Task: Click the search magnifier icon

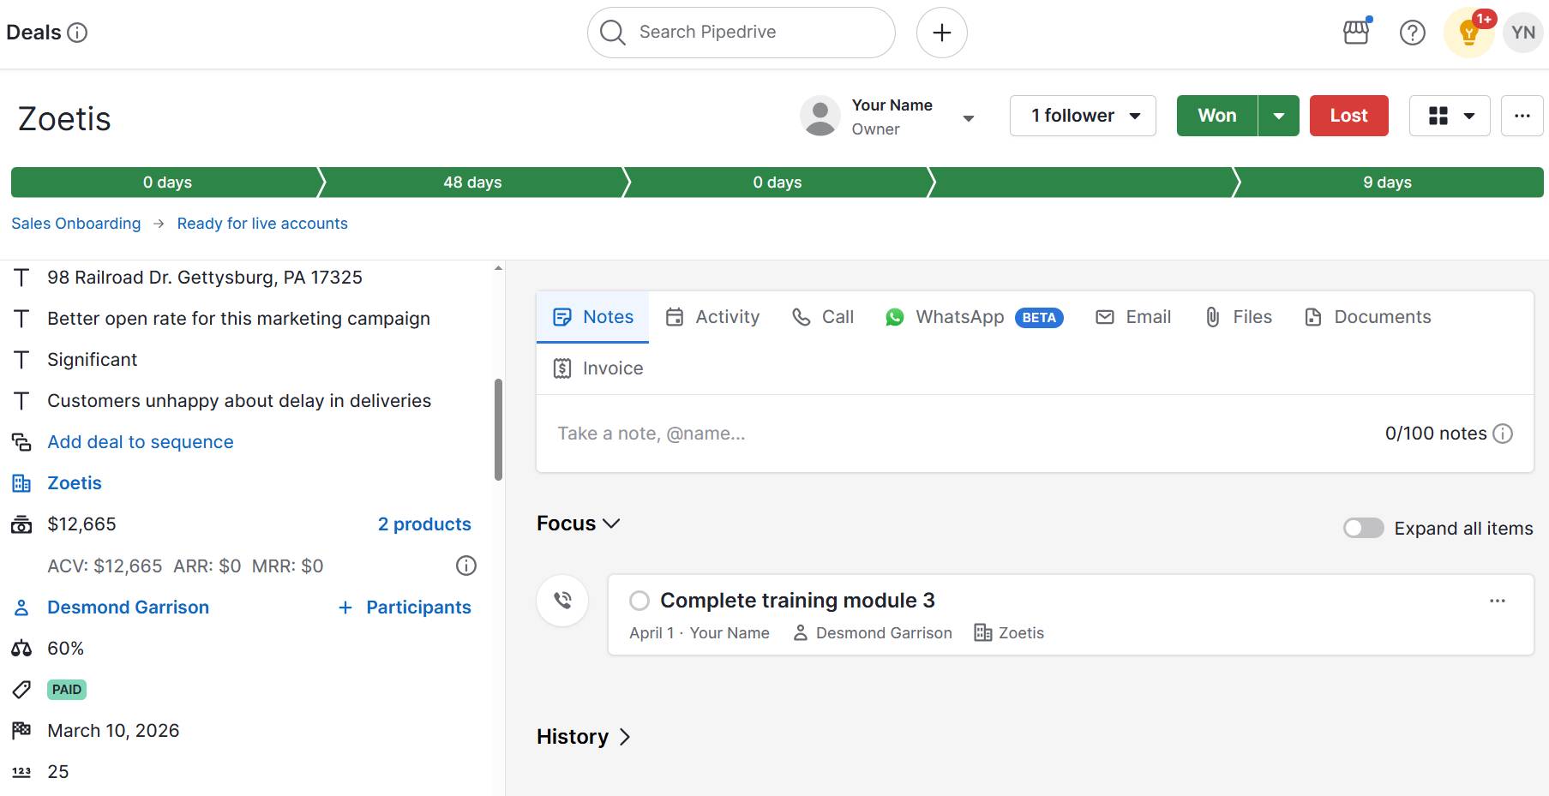Action: click(612, 33)
